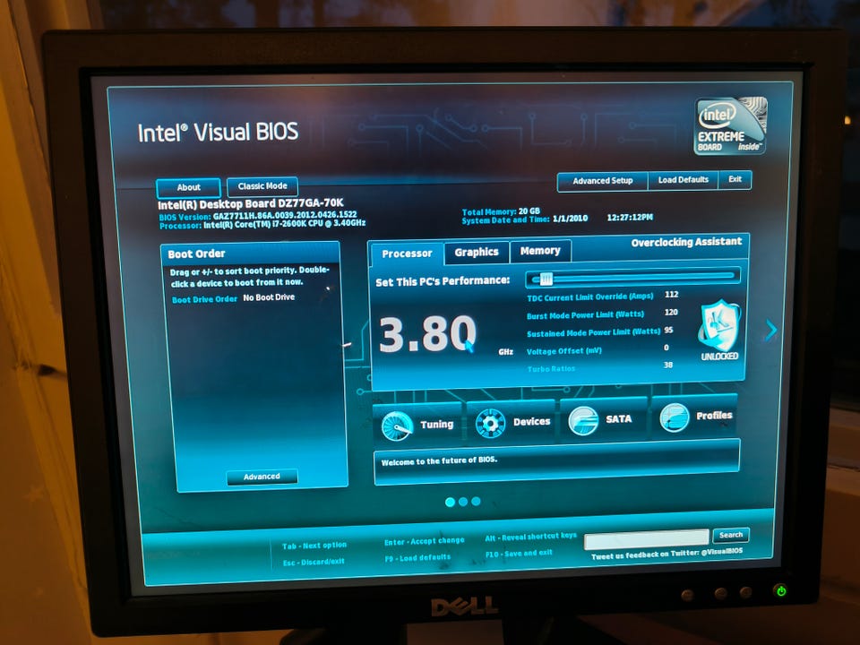The width and height of the screenshot is (860, 645).
Task: Click the Desktop Board DZ77GA-70K title
Action: [x=251, y=204]
